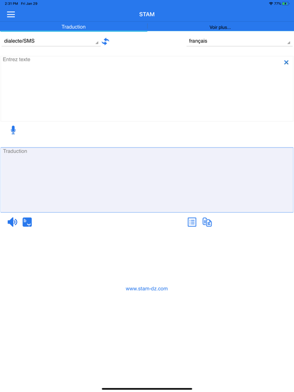Open the list view icon

[192, 222]
